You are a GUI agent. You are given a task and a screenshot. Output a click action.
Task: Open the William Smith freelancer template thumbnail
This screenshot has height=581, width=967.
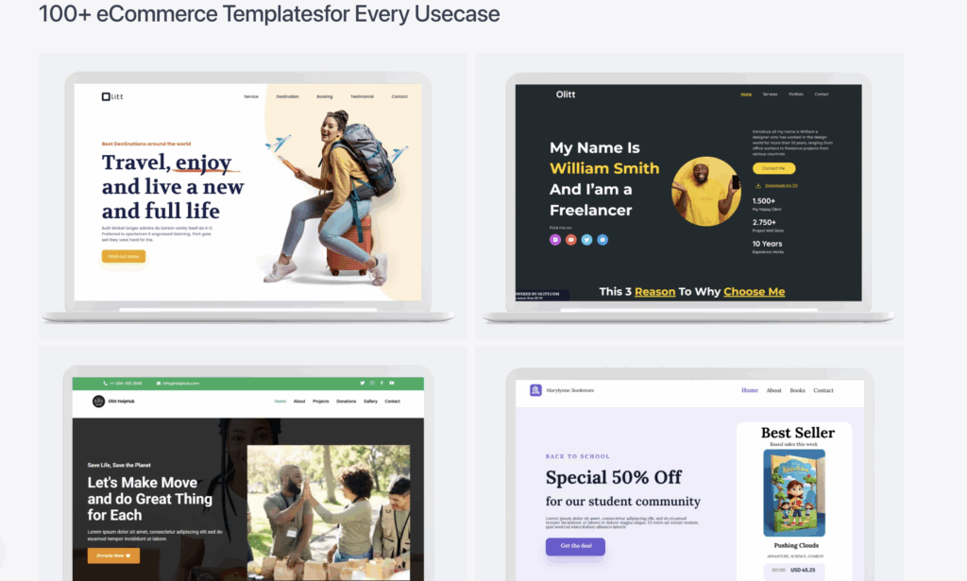tap(688, 197)
